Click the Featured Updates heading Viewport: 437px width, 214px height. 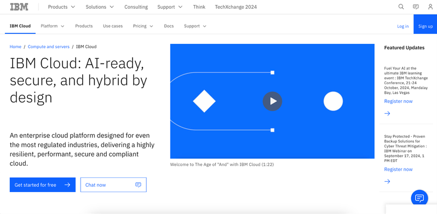tap(404, 48)
